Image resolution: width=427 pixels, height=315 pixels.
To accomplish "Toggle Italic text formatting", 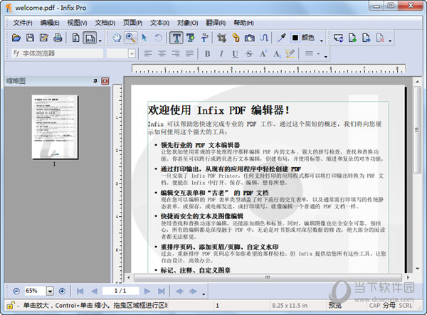I will point(221,53).
